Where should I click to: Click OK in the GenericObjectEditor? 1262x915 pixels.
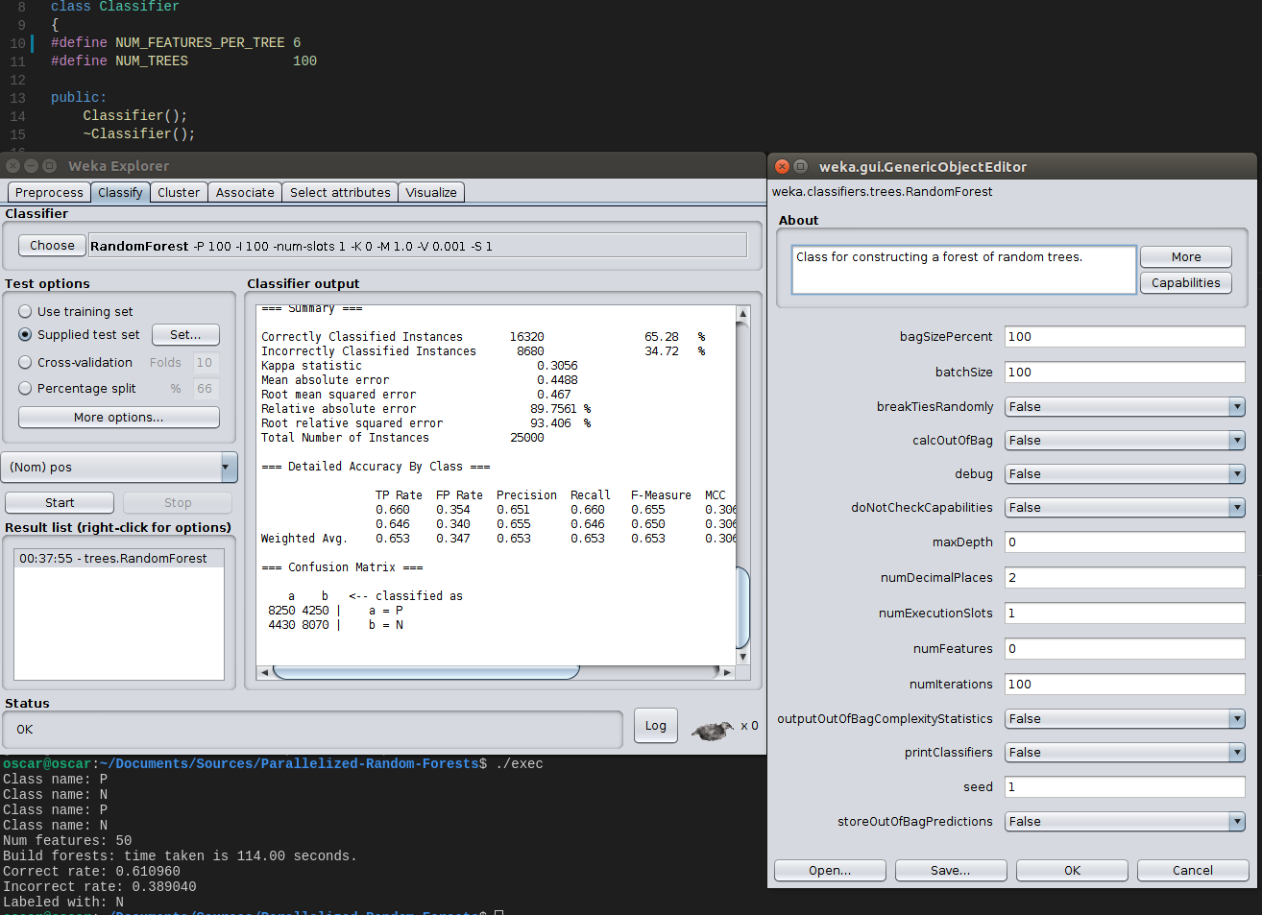click(1072, 870)
